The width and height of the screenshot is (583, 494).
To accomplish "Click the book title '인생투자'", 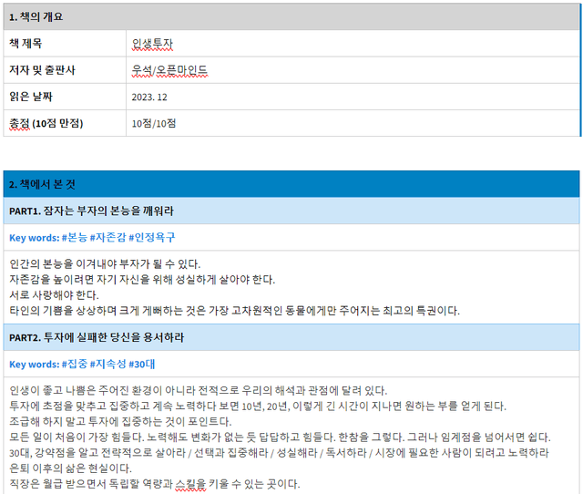I will [152, 44].
